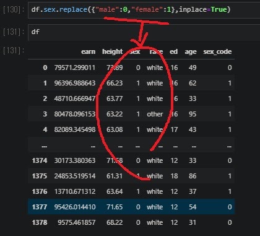The width and height of the screenshot is (260, 236).
Task: Click height value 63.64
Action: pyautogui.click(x=115, y=191)
